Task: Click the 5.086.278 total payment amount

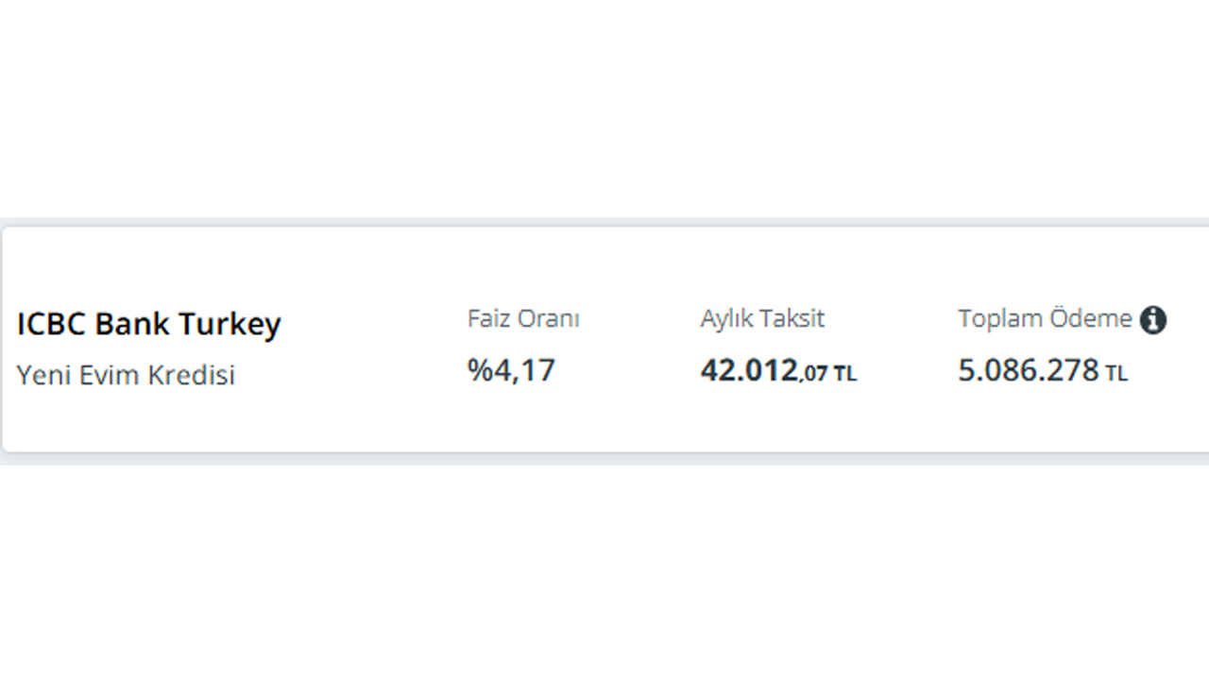Action: [x=1029, y=370]
